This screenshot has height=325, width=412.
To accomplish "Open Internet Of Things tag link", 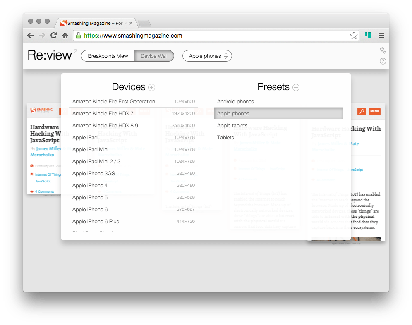I will pos(48,174).
